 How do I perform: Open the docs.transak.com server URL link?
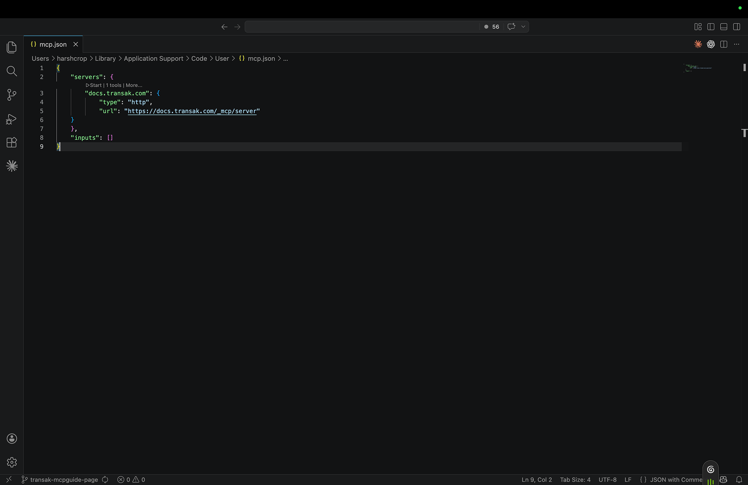(x=192, y=111)
